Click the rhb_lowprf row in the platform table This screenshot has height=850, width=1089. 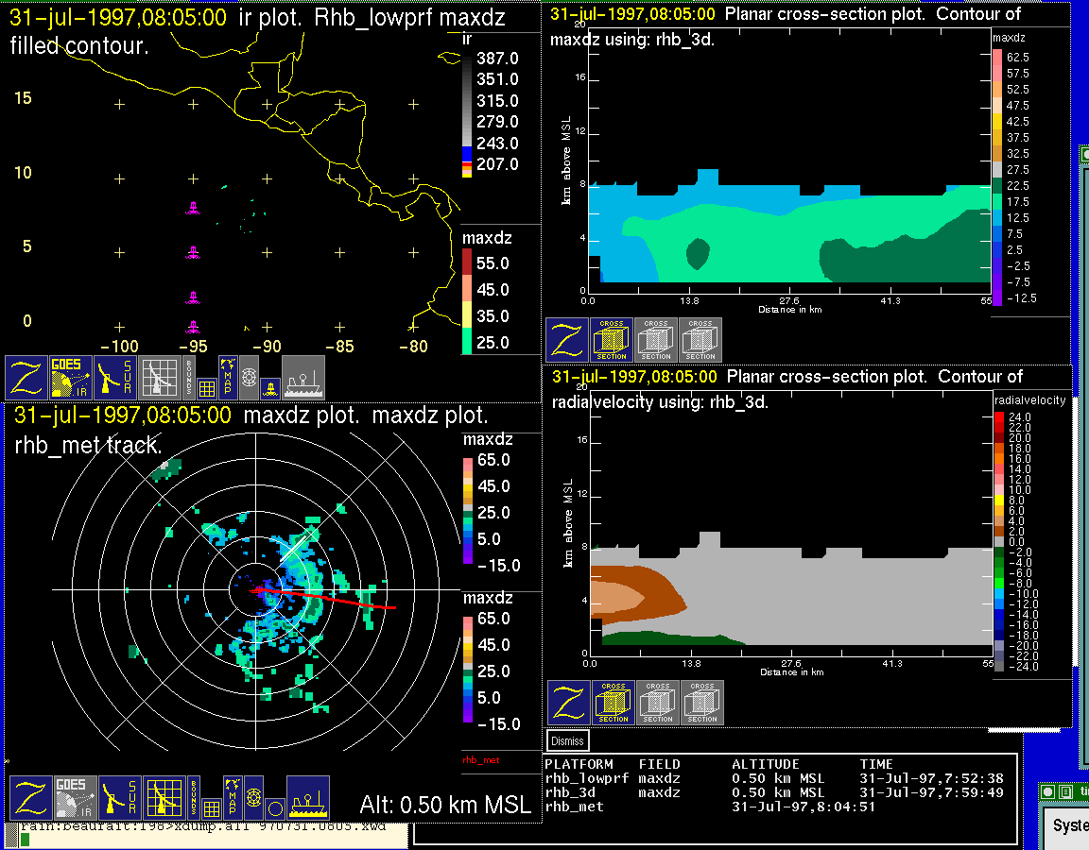(587, 779)
